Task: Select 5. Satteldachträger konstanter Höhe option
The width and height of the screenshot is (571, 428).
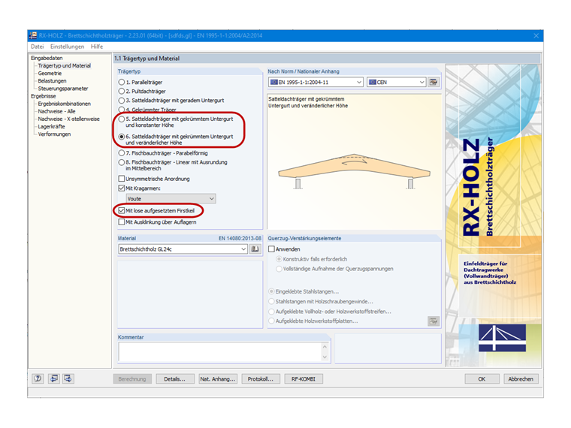Action: point(122,119)
